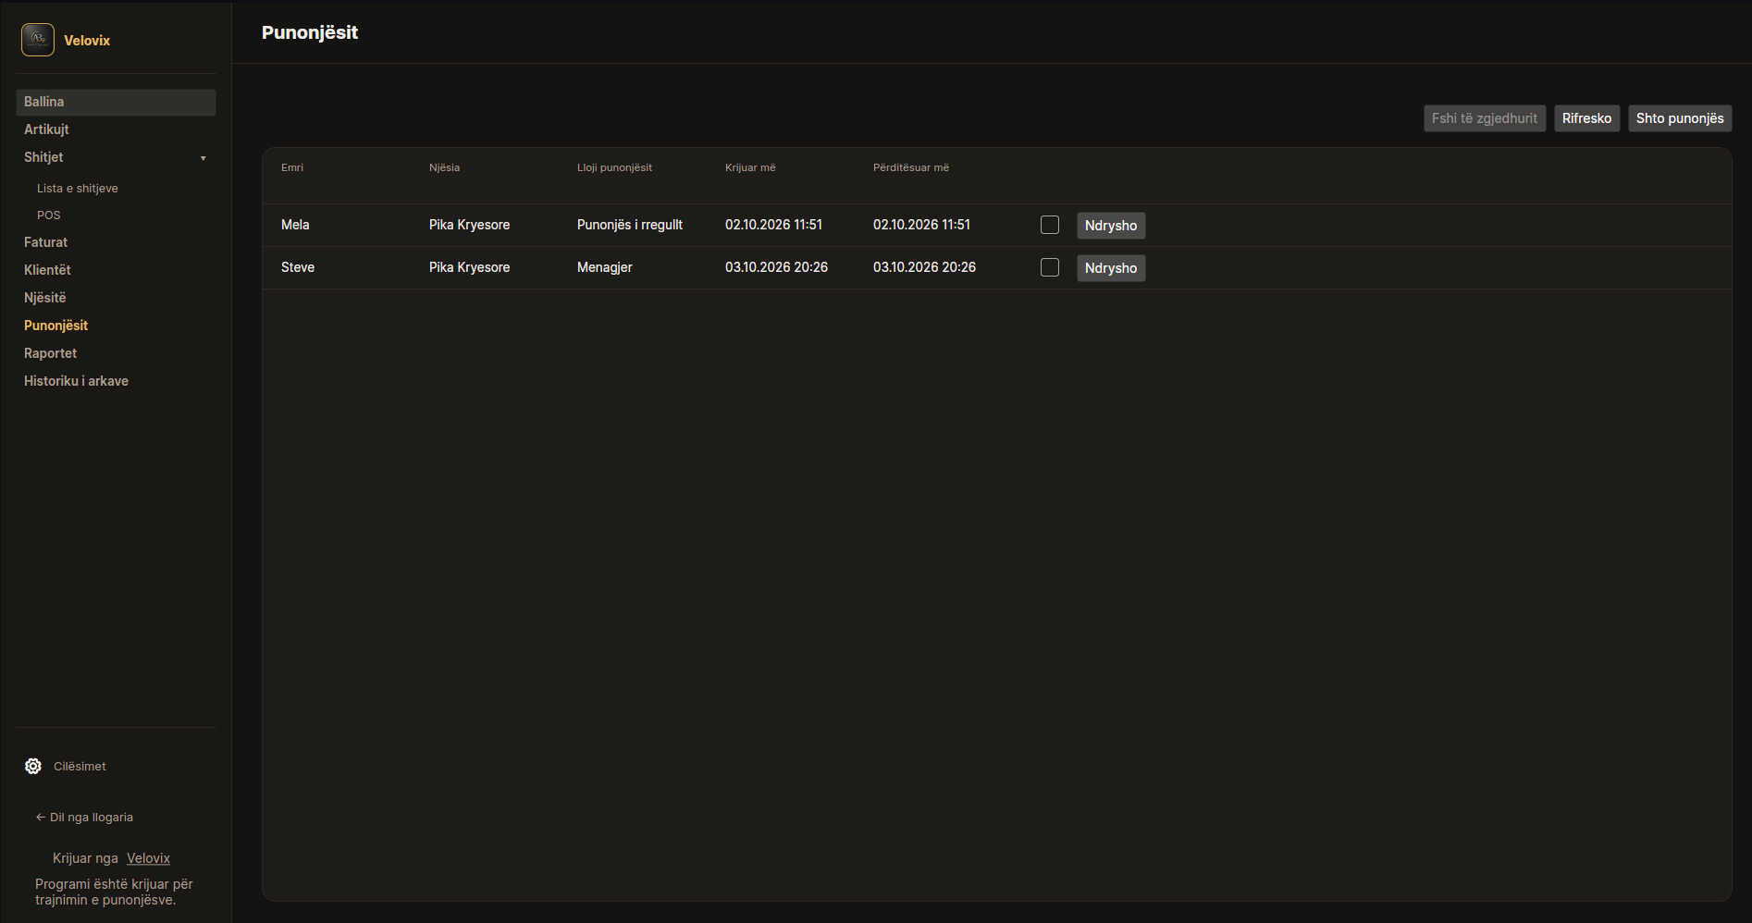
Task: Click created date 02.10.2026 11:51
Action: (773, 225)
